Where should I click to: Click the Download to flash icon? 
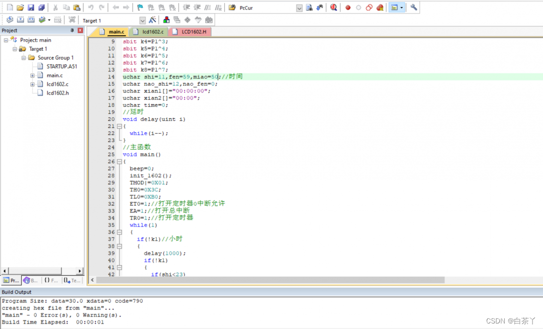pos(72,20)
